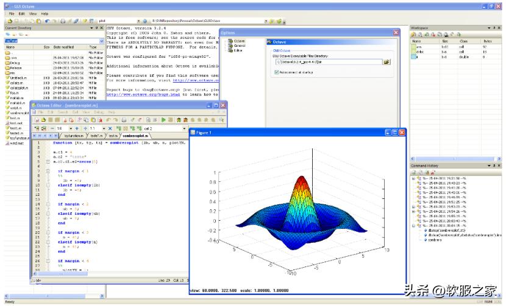
Task: Click the blue X icon in editor cell toolbar
Action: [110, 128]
